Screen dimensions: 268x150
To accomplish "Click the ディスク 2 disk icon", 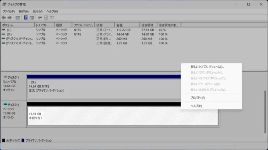I will click(x=6, y=104).
